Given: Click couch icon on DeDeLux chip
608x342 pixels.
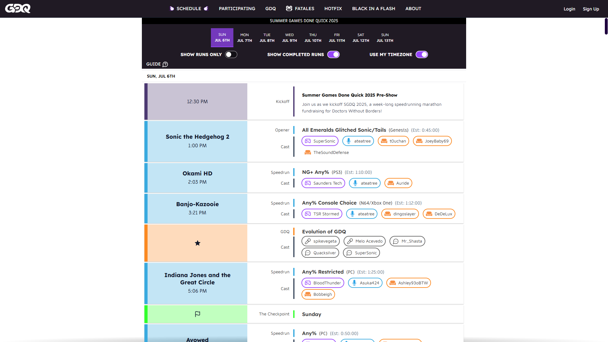Looking at the screenshot, I should point(429,214).
